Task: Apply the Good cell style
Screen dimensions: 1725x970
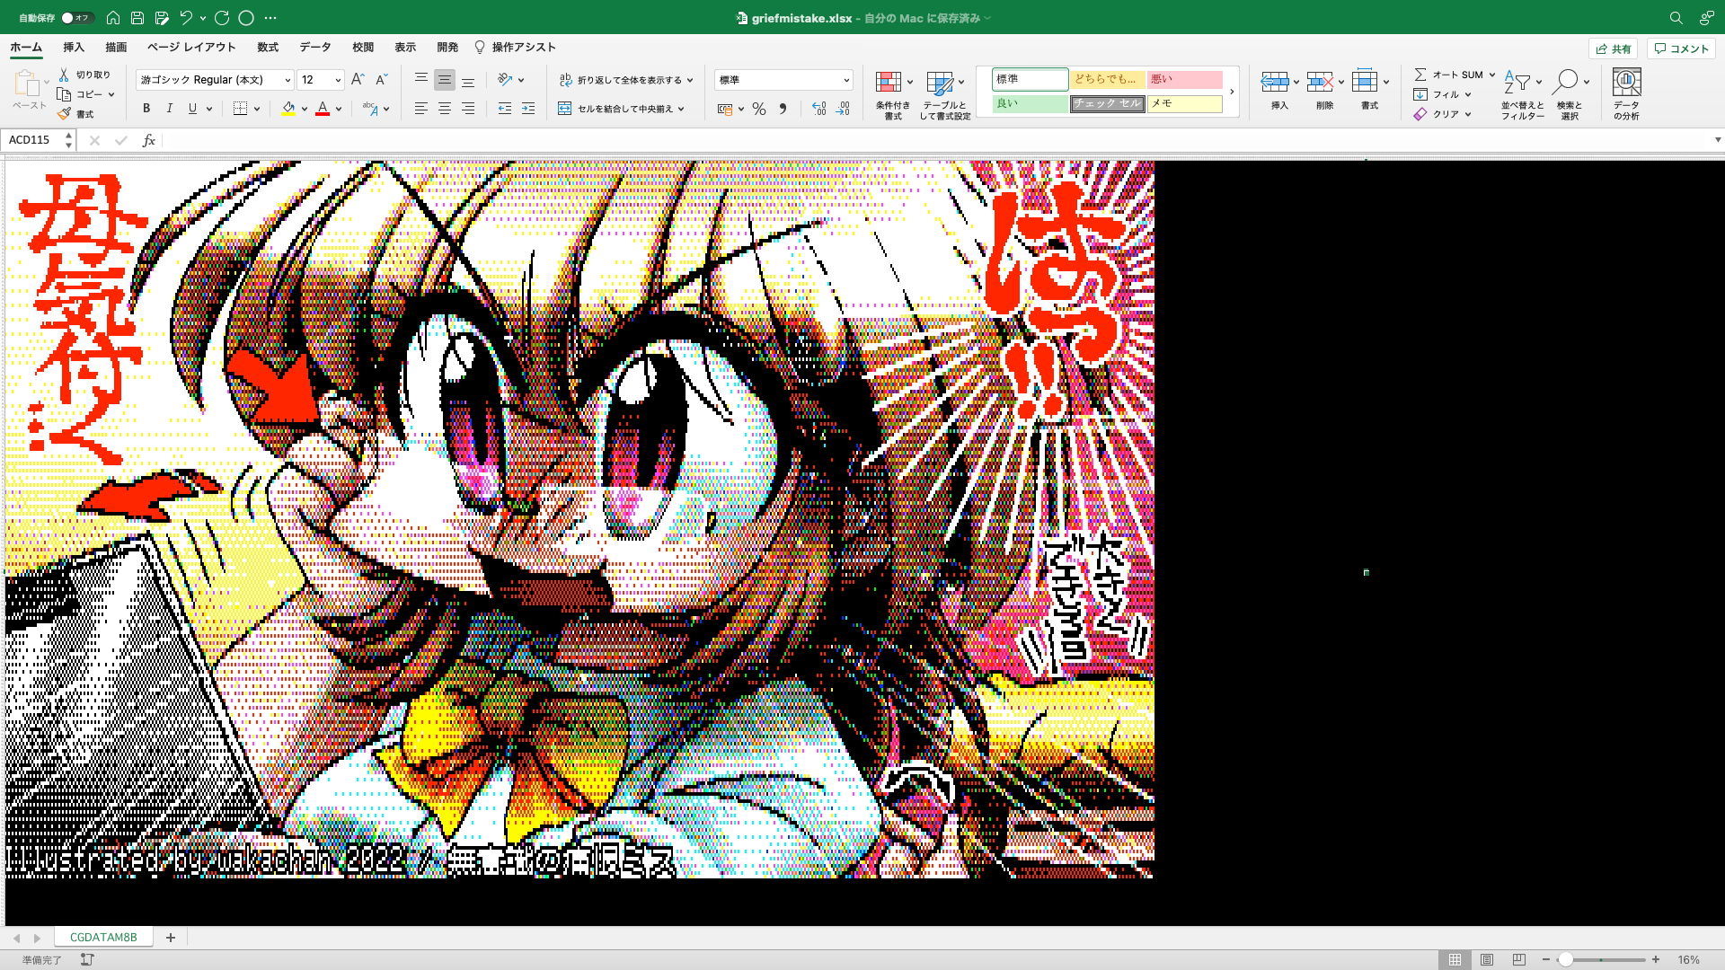Action: pyautogui.click(x=1030, y=103)
